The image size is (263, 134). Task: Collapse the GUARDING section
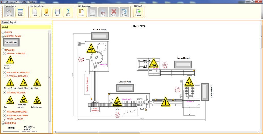3,123
